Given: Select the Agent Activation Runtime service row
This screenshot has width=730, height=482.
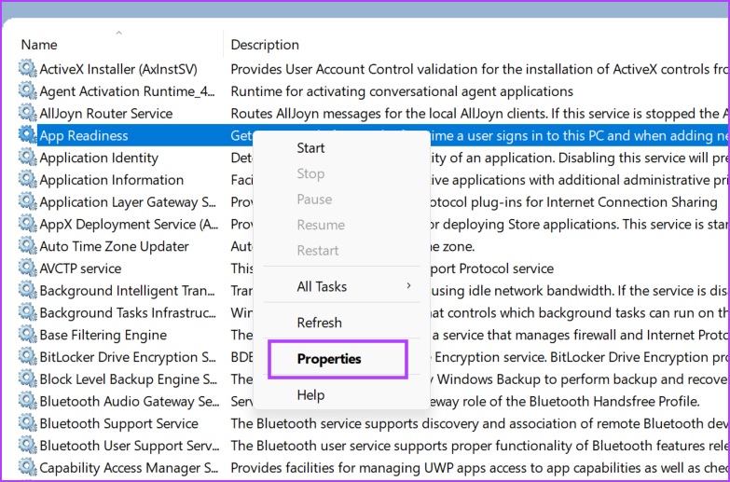Looking at the screenshot, I should point(128,91).
